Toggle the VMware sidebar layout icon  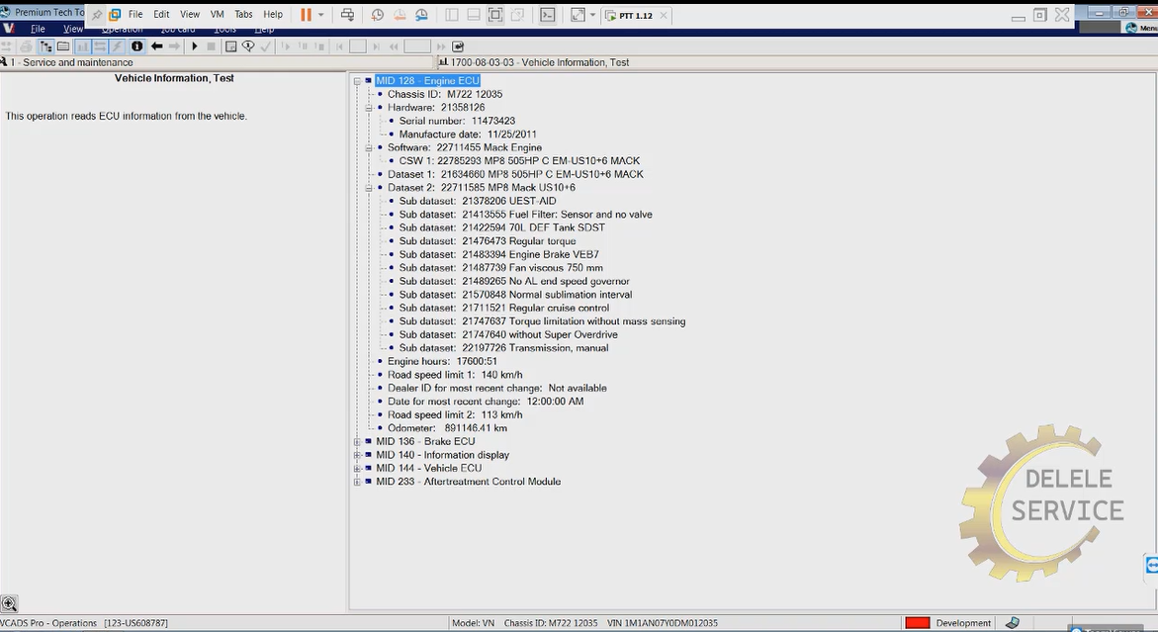click(x=452, y=15)
